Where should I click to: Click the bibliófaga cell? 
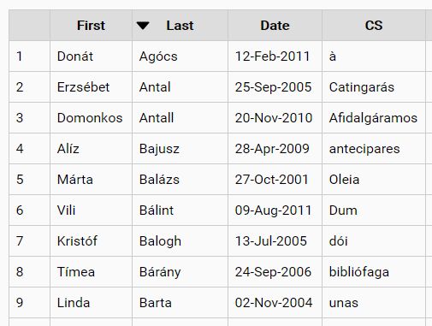pos(374,272)
